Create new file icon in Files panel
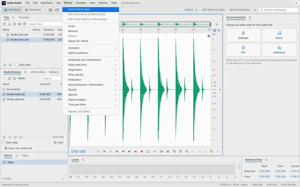Image resolution: width=300 pixels, height=187 pixels. (14, 24)
